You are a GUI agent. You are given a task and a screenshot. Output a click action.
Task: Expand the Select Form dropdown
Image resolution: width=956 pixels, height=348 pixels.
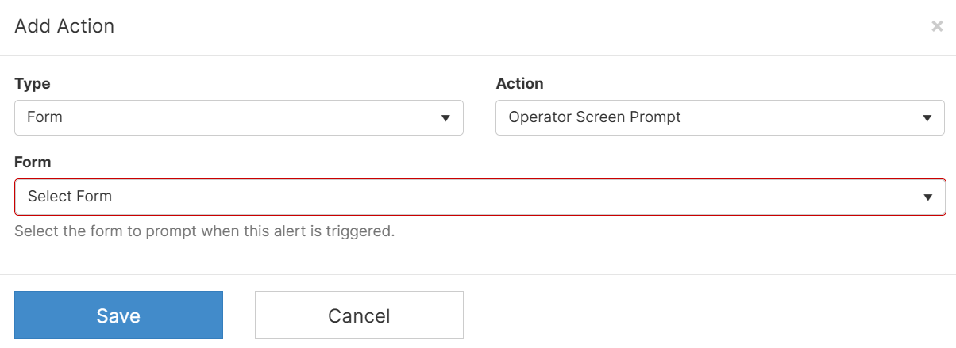point(480,197)
